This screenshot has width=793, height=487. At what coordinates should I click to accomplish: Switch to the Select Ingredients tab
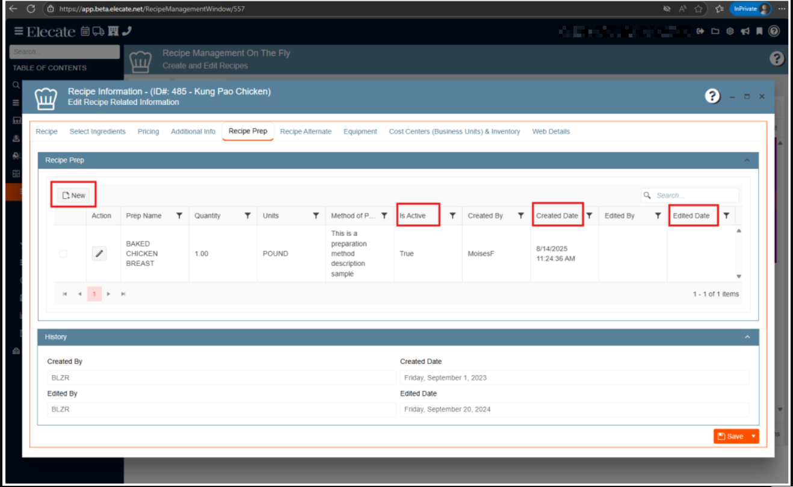[97, 131]
